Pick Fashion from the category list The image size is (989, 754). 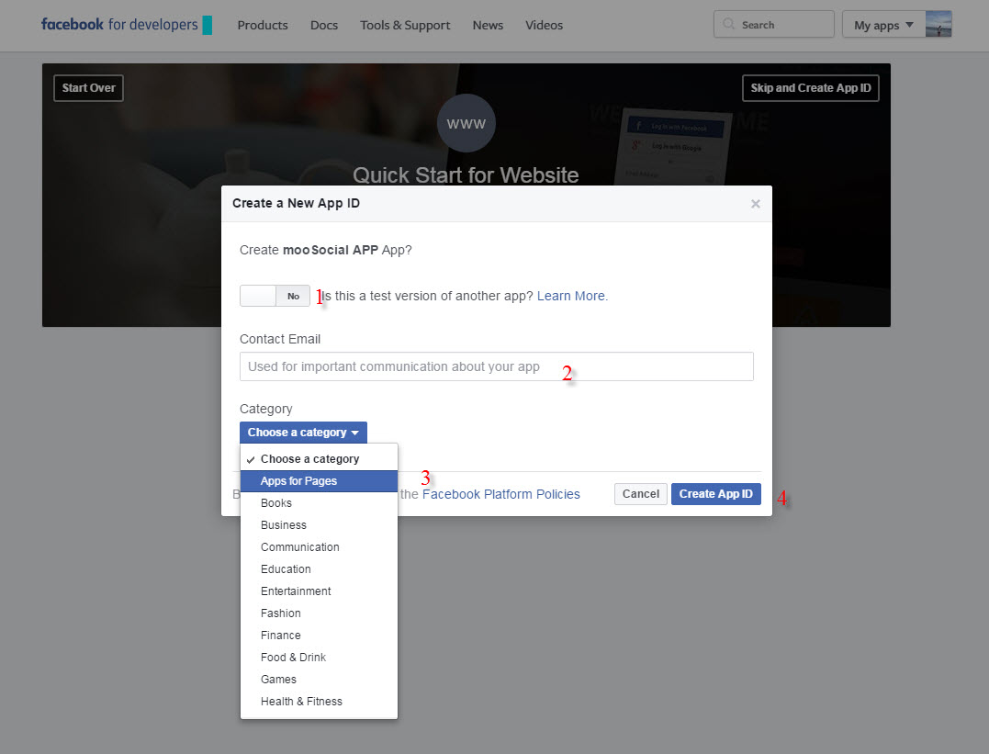(x=319, y=613)
